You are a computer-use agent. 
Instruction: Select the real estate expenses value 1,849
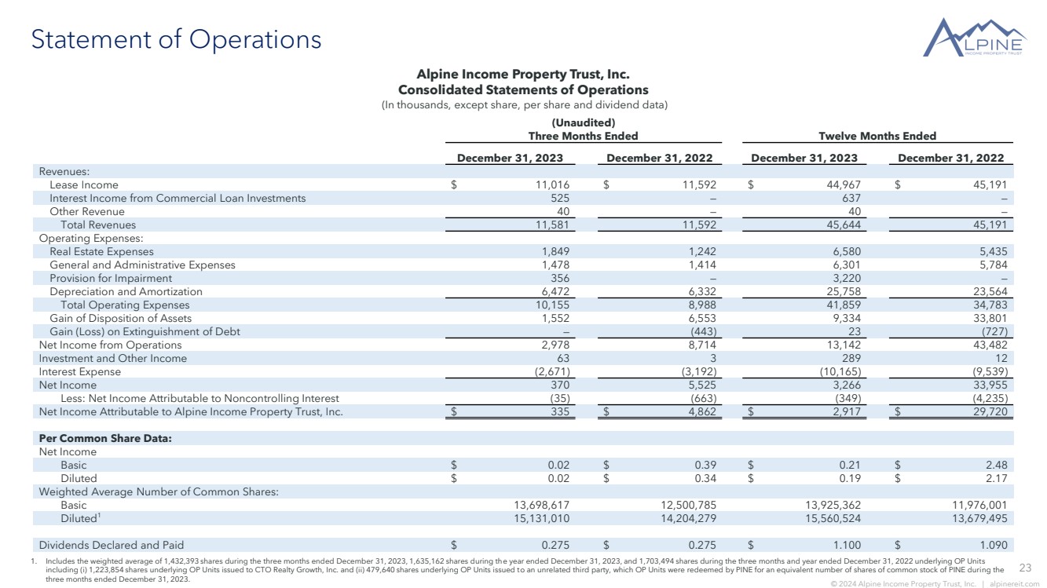click(555, 251)
